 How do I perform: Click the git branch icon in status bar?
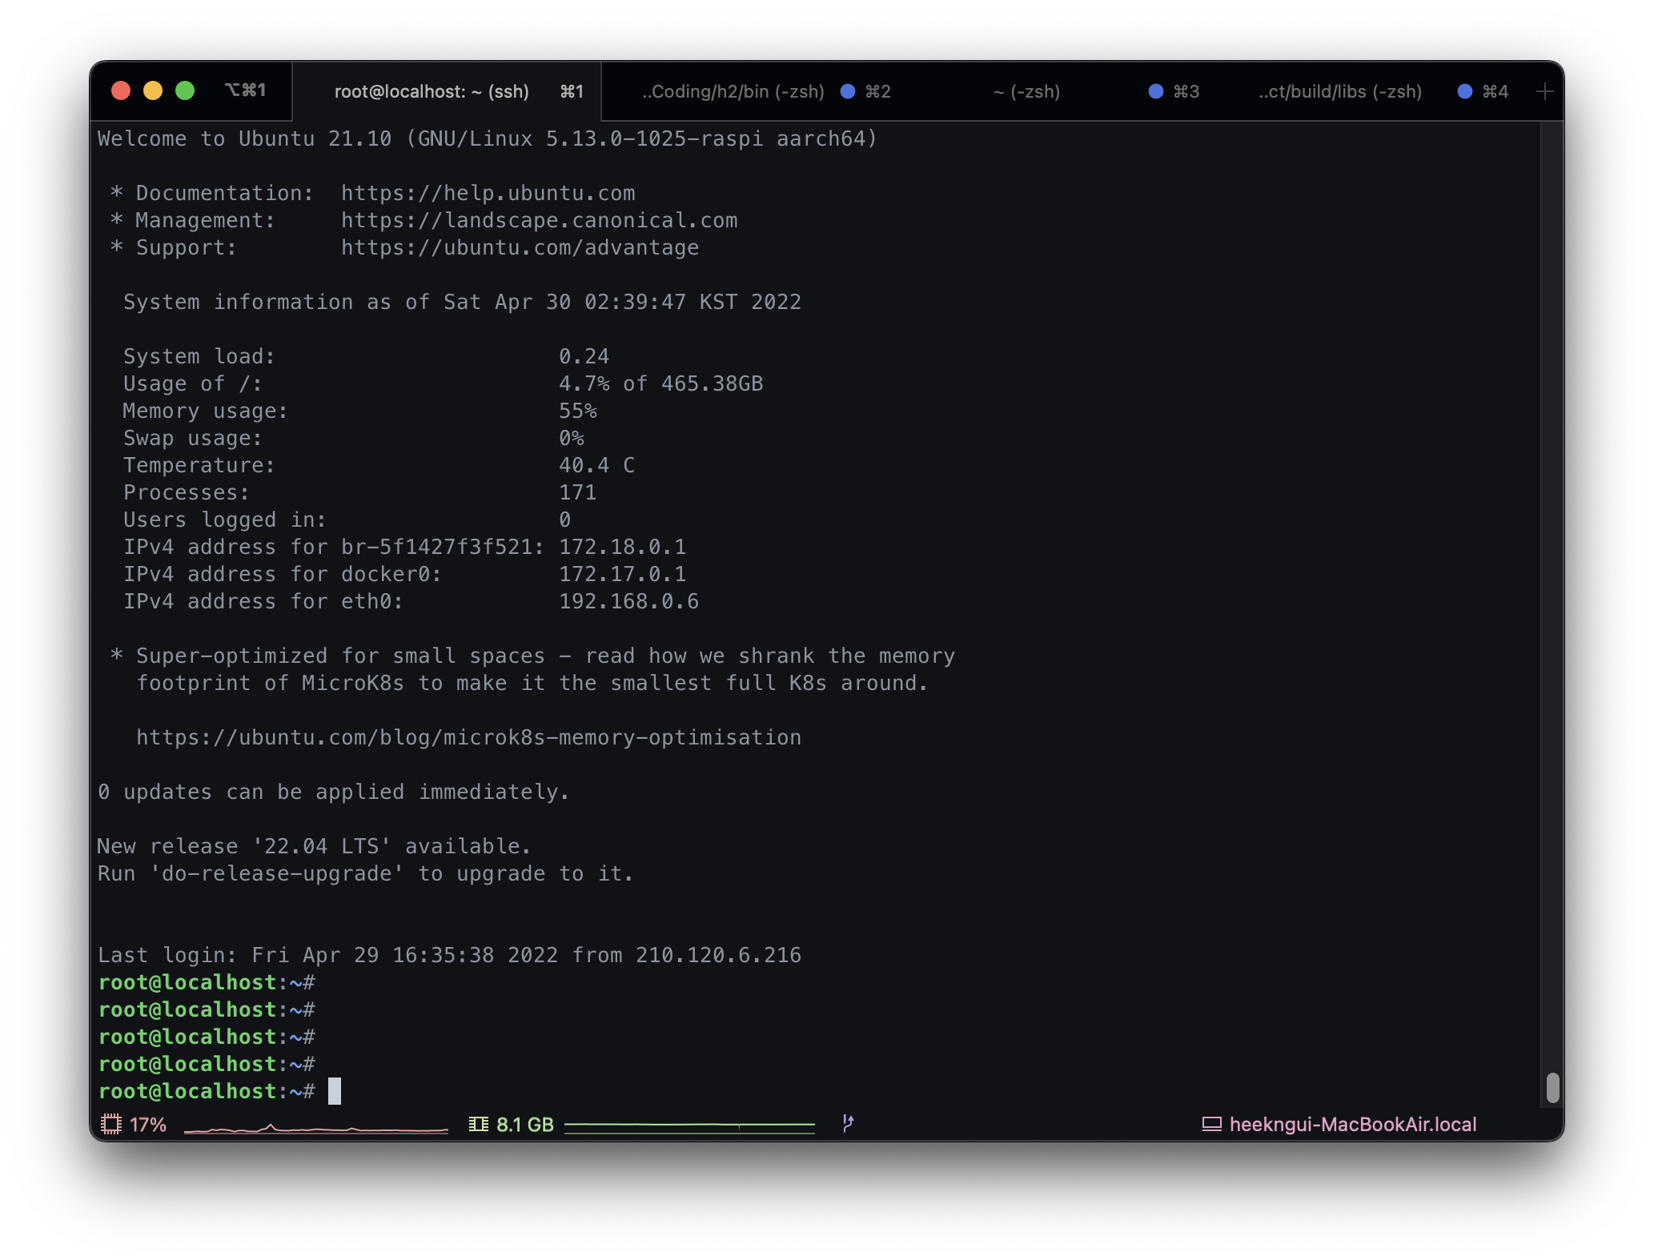(x=848, y=1123)
